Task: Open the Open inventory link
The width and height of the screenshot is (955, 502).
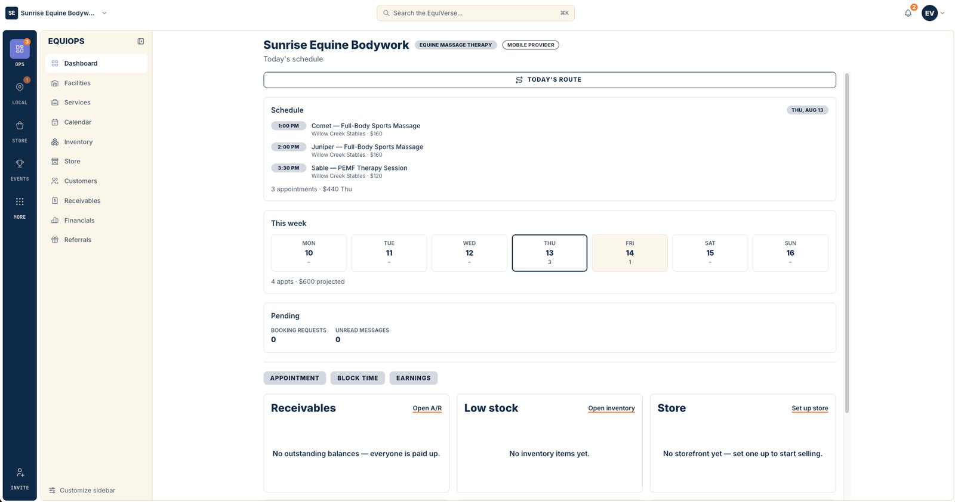Action: 611,408
